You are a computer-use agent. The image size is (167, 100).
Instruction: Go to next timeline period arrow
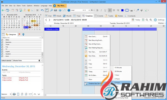[50, 20]
